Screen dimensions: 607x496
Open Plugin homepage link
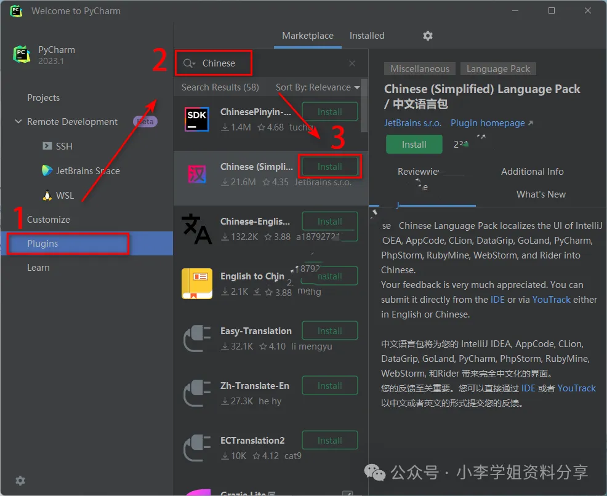point(491,123)
